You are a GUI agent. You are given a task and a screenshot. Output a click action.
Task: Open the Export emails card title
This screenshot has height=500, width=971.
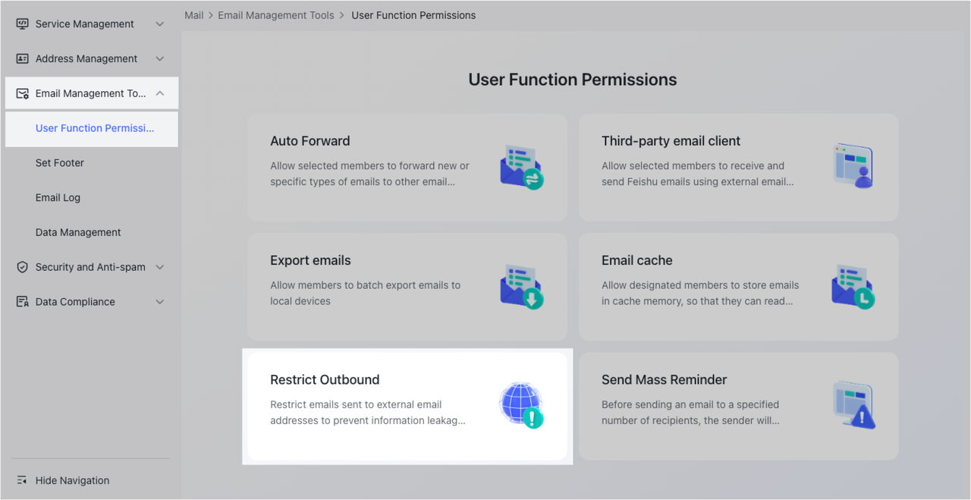(310, 260)
